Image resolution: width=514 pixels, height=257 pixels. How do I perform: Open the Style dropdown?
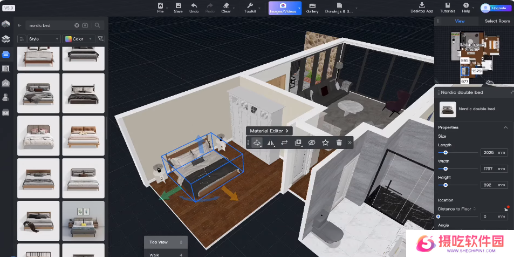click(44, 39)
